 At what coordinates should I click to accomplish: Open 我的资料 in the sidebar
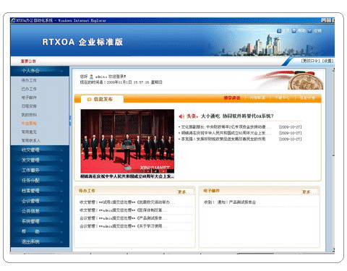click(29, 115)
